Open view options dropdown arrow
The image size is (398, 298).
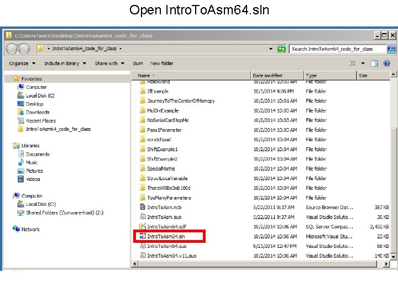363,63
